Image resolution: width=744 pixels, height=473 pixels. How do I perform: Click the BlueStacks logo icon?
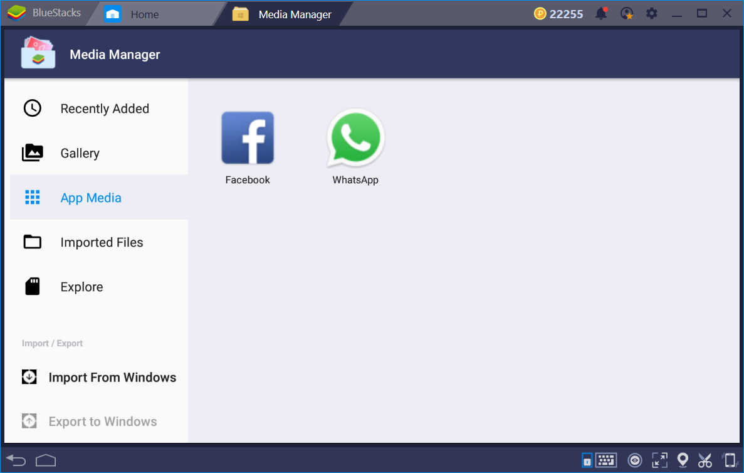point(16,13)
